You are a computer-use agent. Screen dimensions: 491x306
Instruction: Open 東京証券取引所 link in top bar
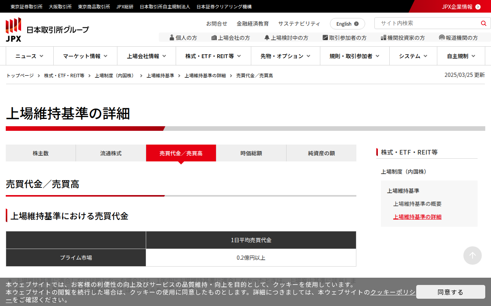tap(26, 7)
